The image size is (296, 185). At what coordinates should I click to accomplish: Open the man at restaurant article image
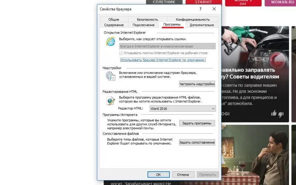[255, 155]
